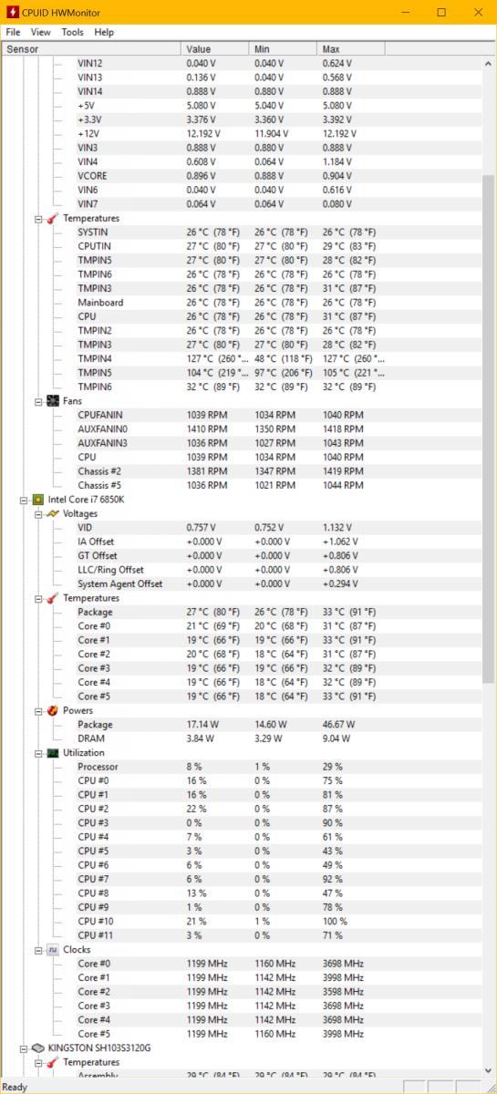This screenshot has width=497, height=1094.
Task: Click the Intel Core i7 6850K chip icon
Action: click(x=37, y=500)
